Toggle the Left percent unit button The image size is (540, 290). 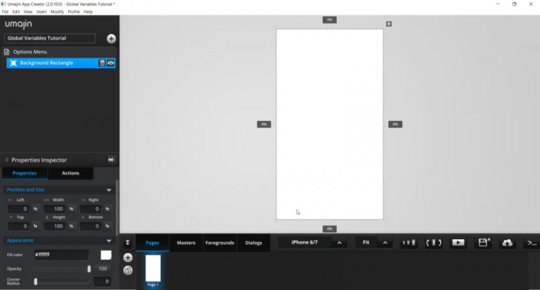(x=35, y=209)
